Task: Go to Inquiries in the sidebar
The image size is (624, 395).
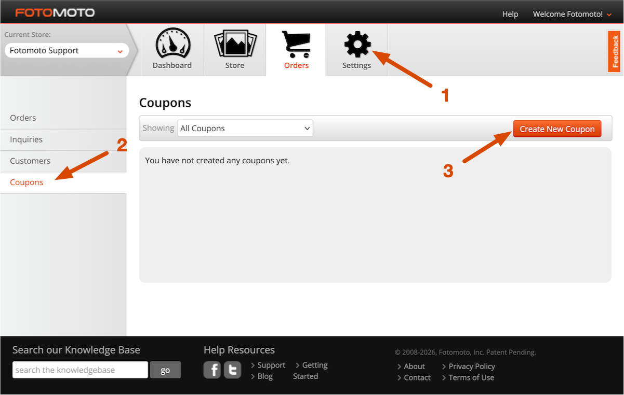Action: [x=63, y=140]
